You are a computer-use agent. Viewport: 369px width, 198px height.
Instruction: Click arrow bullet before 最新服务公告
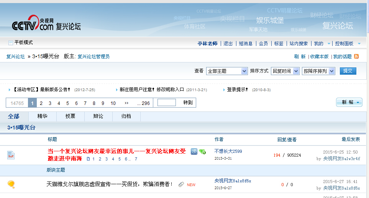pos(10,90)
